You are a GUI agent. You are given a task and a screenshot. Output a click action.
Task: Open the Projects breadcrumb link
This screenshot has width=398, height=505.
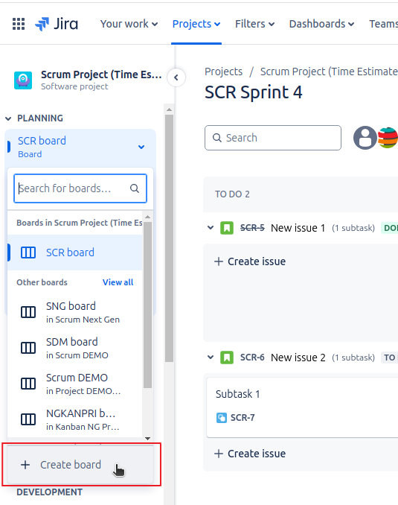coord(224,72)
